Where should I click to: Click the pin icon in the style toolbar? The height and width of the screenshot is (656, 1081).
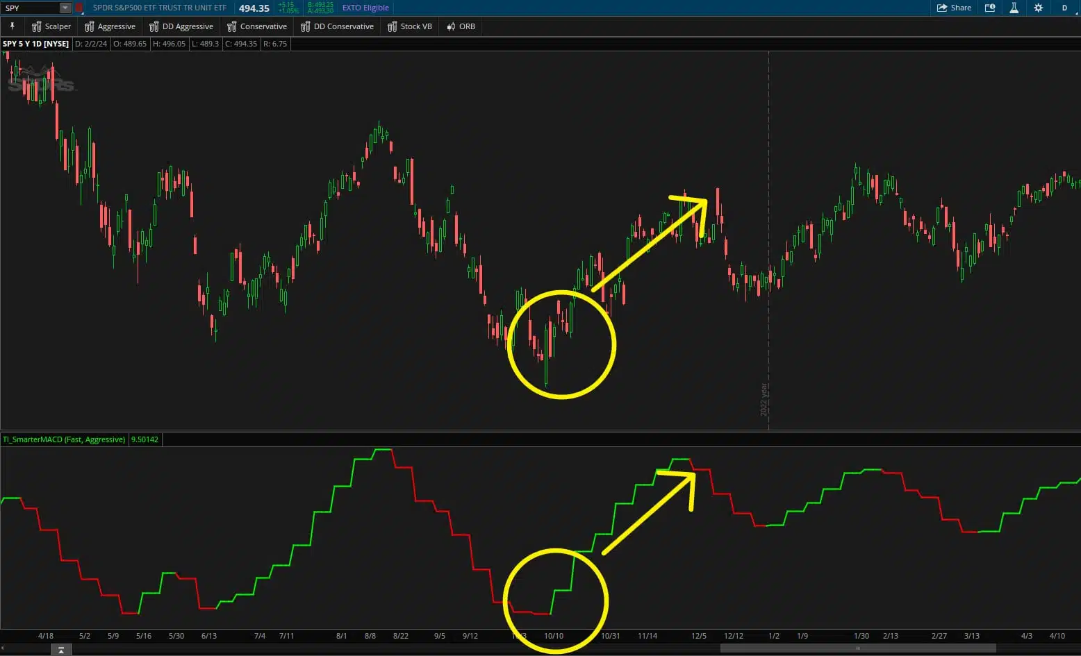click(12, 26)
